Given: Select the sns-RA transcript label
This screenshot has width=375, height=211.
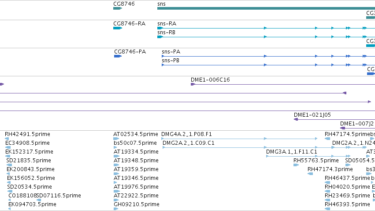Looking at the screenshot, I should [167, 24].
